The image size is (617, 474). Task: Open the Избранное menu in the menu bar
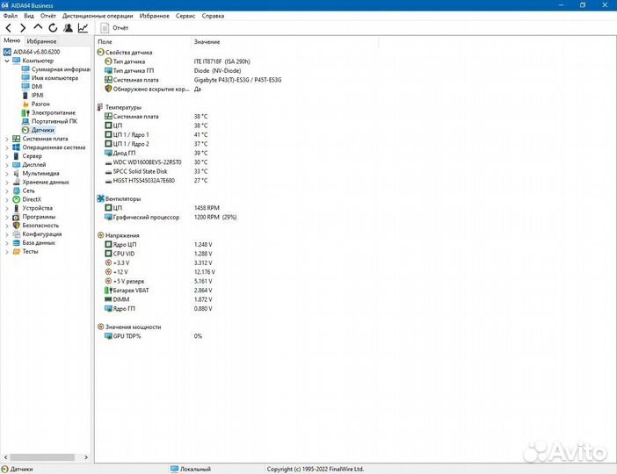click(155, 16)
